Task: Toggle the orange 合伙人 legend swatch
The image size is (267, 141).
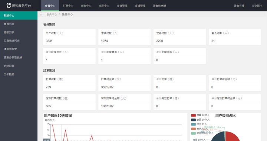Action: pyautogui.click(x=193, y=129)
